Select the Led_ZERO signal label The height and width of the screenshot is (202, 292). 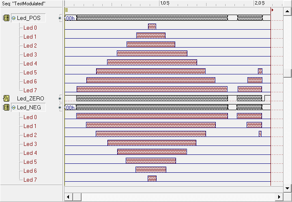(x=30, y=98)
